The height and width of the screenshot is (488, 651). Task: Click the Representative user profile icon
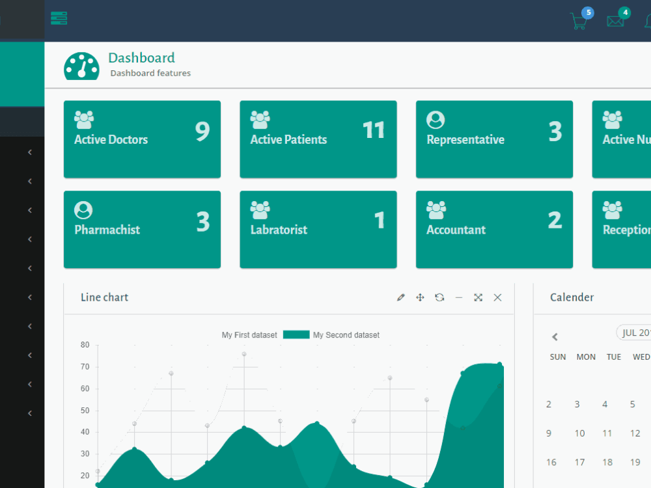[436, 120]
